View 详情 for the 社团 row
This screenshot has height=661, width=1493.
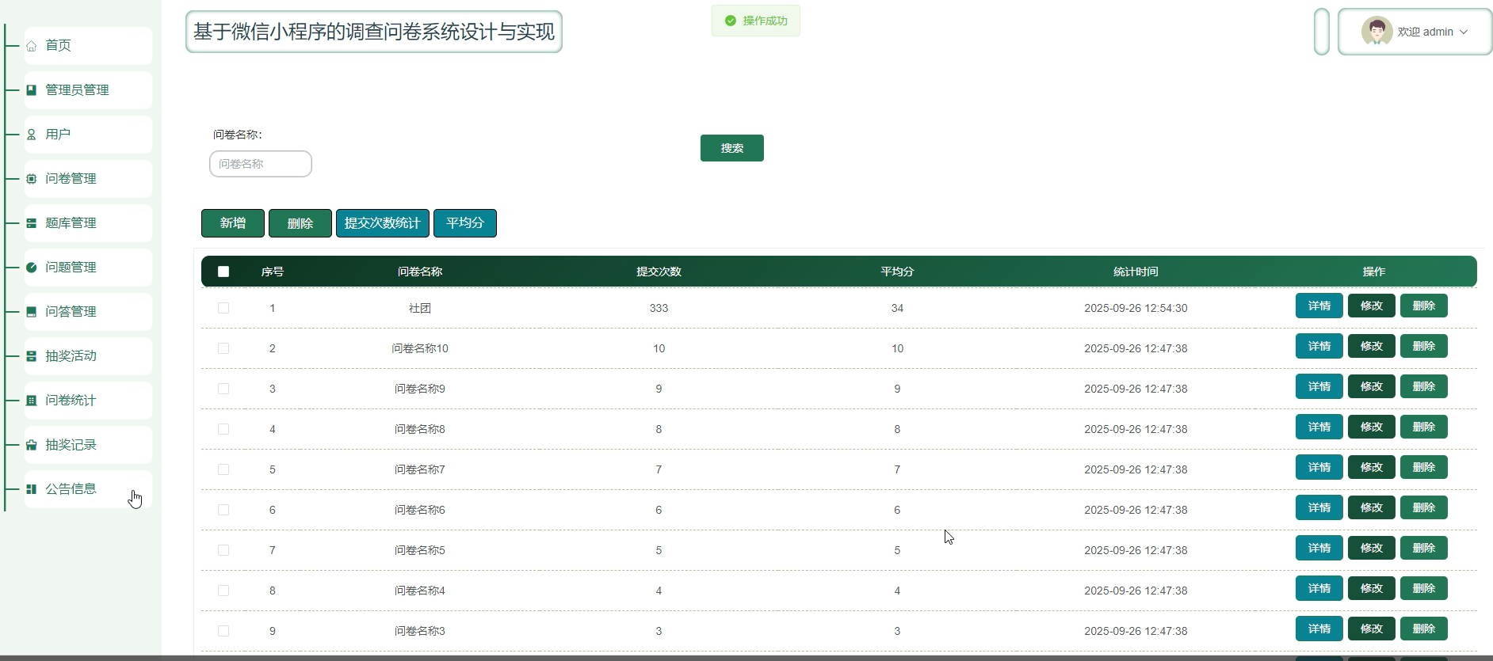pos(1319,306)
